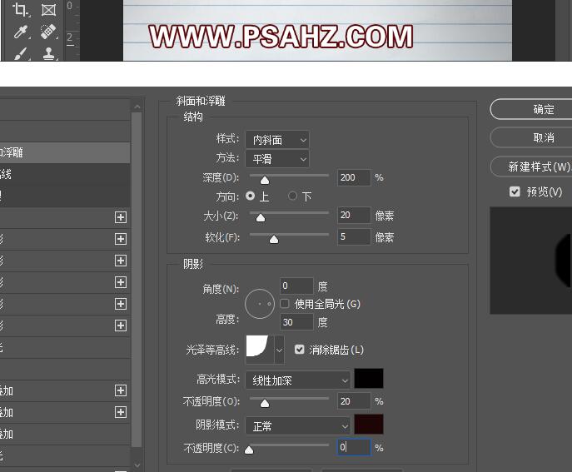Click the styles list scroll-down arrow
Viewport: 572px width, 472px height.
pos(137,465)
